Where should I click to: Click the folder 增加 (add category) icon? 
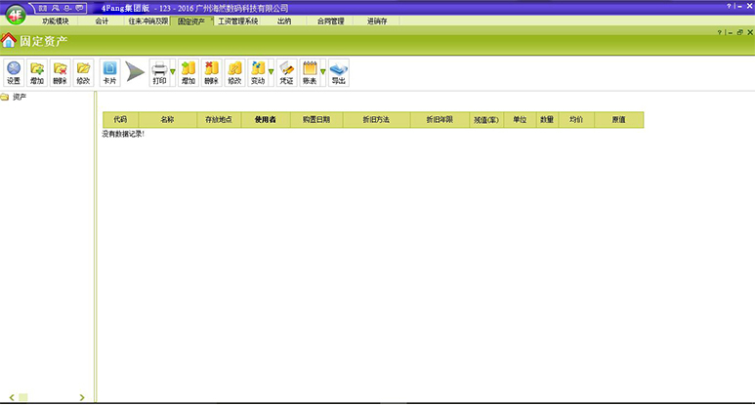(x=37, y=72)
